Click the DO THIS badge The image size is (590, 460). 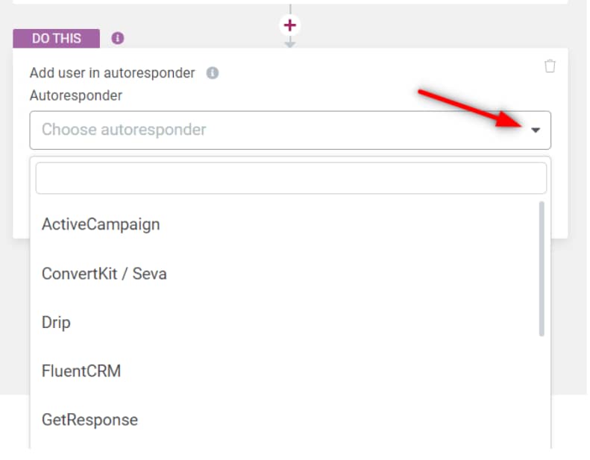[x=57, y=38]
